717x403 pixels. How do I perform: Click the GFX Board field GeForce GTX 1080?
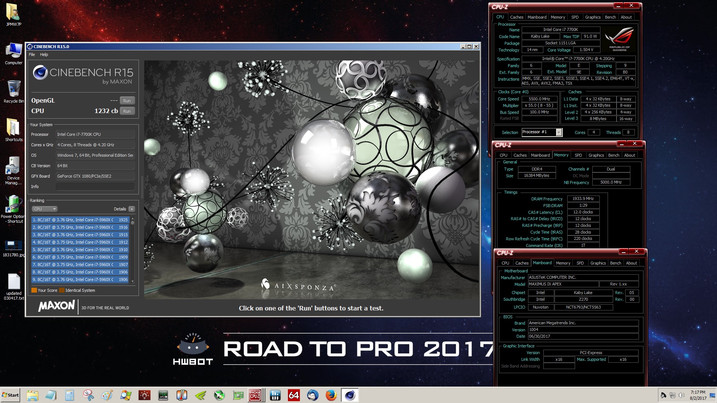click(x=95, y=176)
